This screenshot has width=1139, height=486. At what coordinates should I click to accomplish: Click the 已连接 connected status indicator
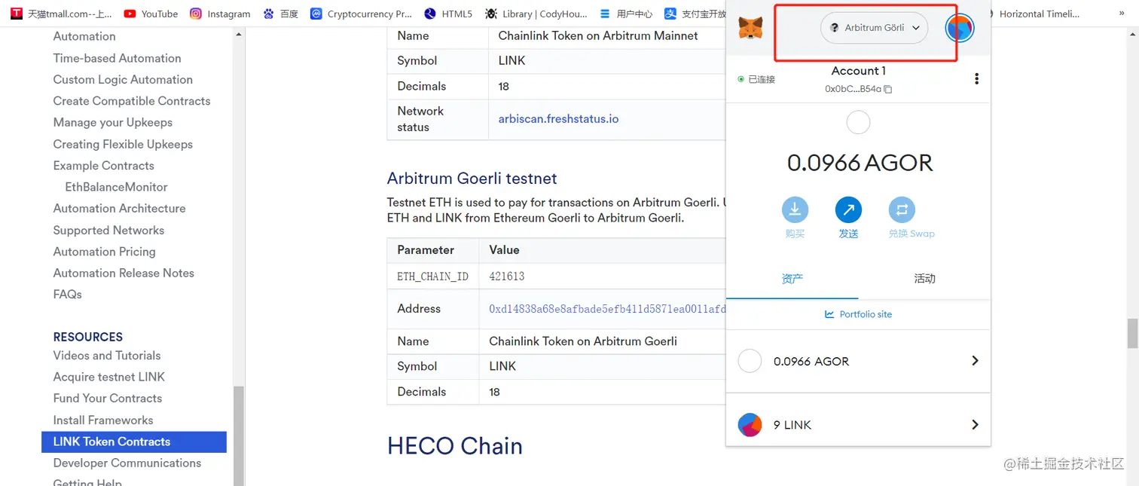point(757,79)
